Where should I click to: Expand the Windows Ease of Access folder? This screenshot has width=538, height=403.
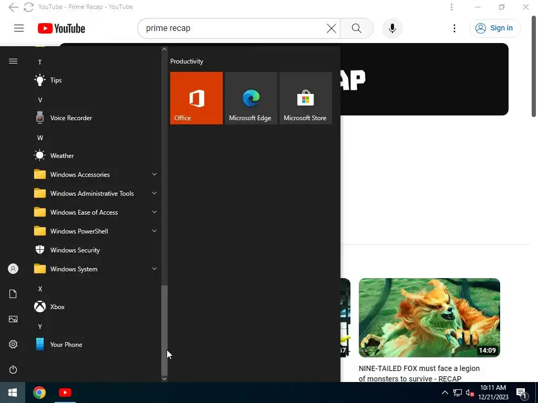click(x=95, y=213)
